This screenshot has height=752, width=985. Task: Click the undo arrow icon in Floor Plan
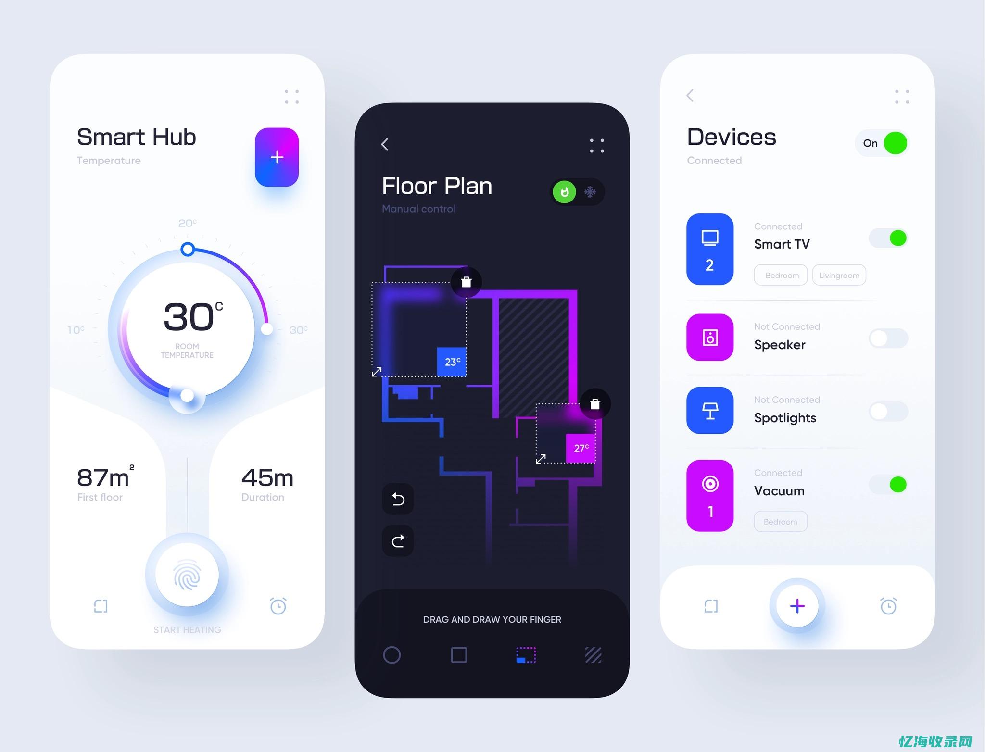point(398,499)
